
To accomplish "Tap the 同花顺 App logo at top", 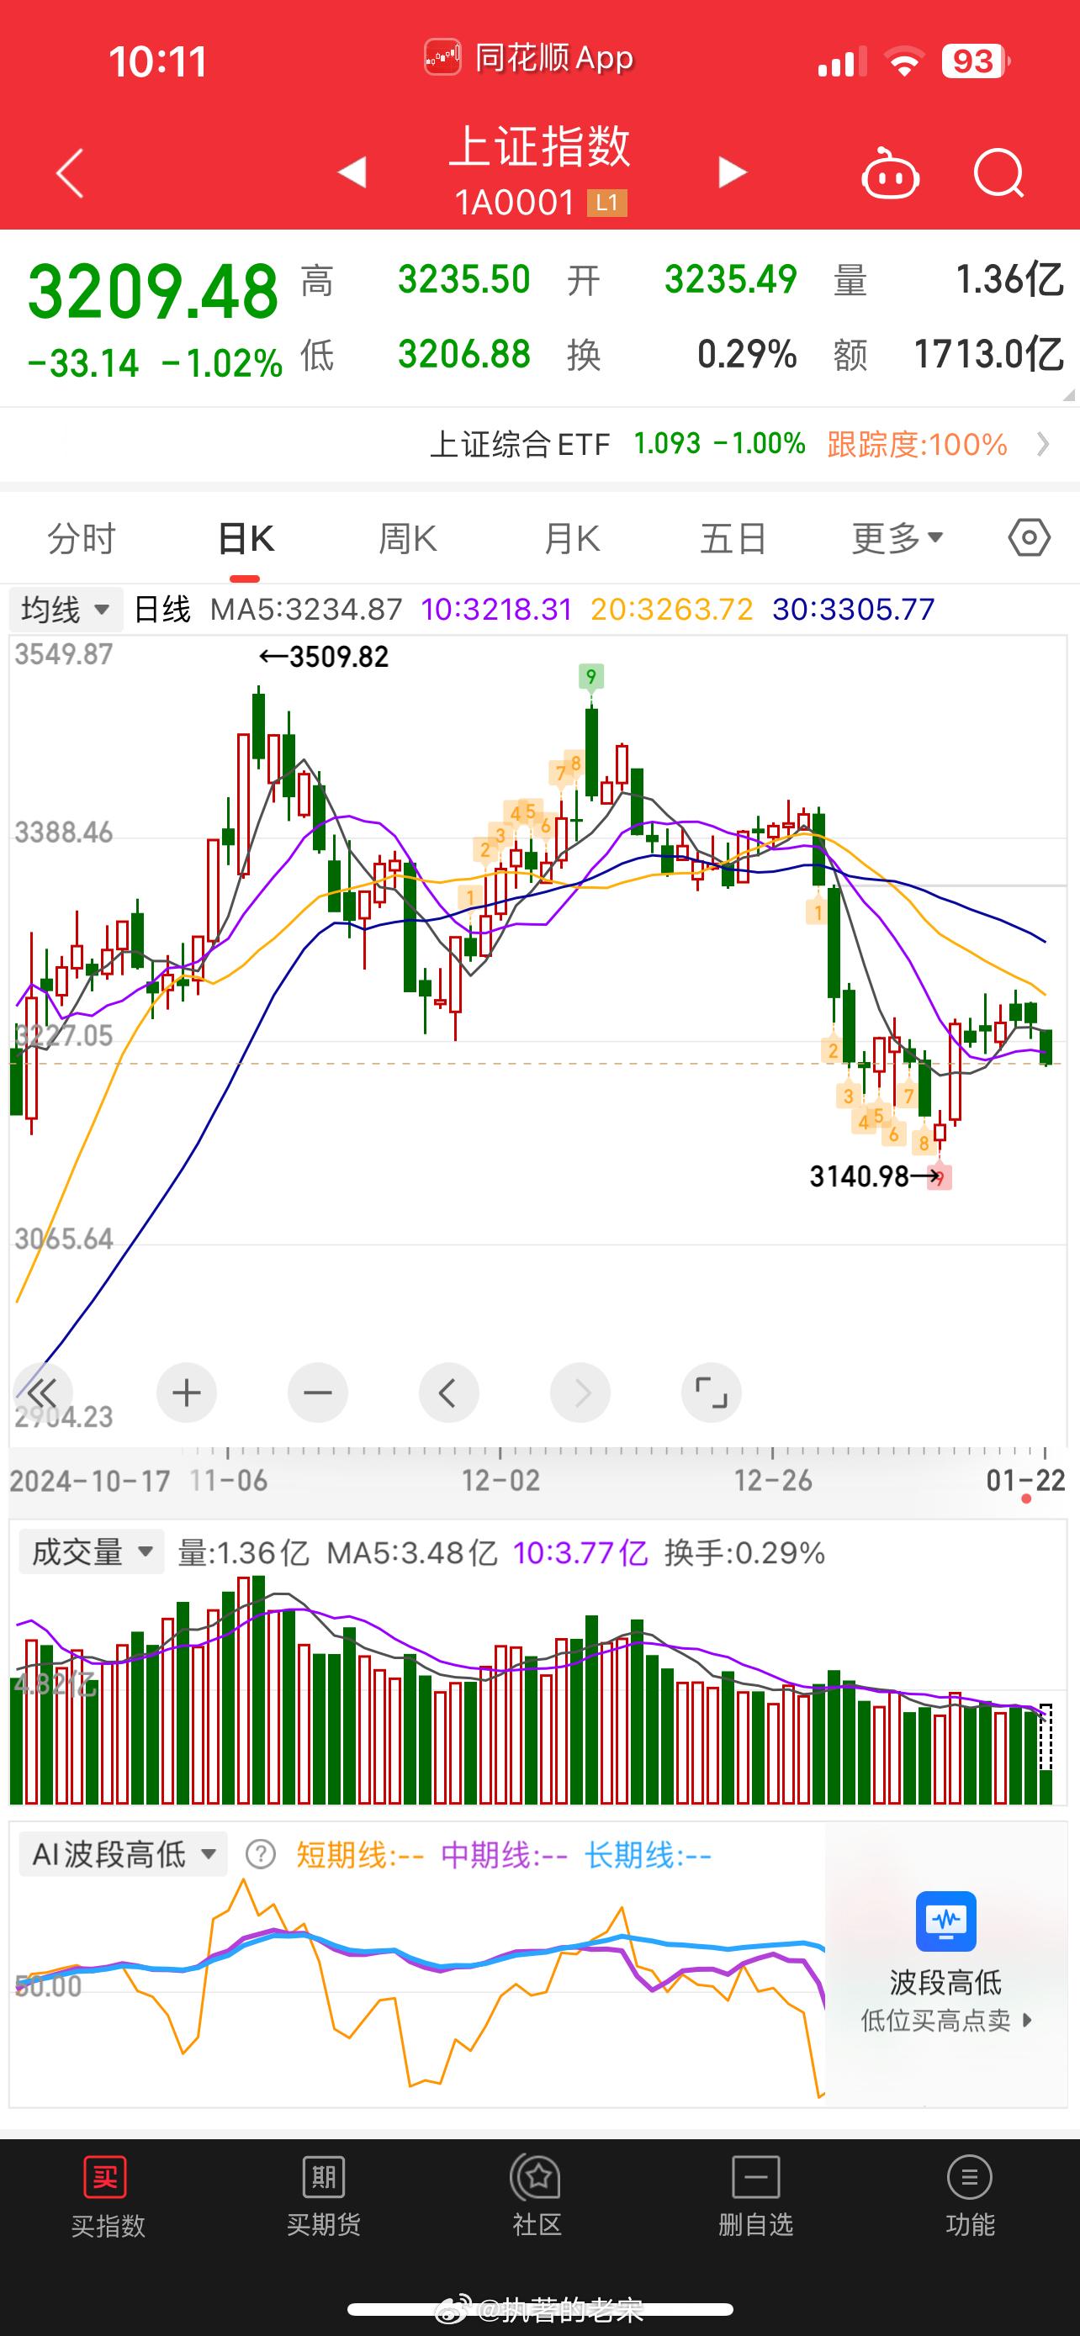I will (442, 59).
